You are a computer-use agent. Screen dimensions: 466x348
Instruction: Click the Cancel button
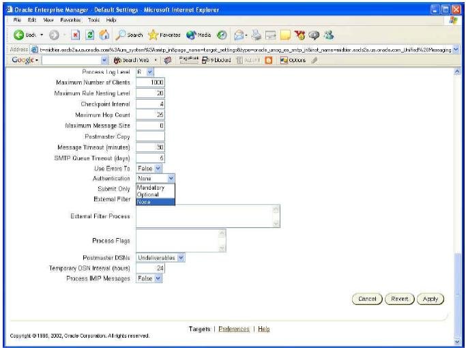pos(367,299)
